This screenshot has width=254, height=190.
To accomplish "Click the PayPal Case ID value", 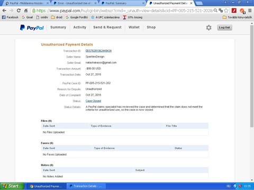I will tap(98, 83).
